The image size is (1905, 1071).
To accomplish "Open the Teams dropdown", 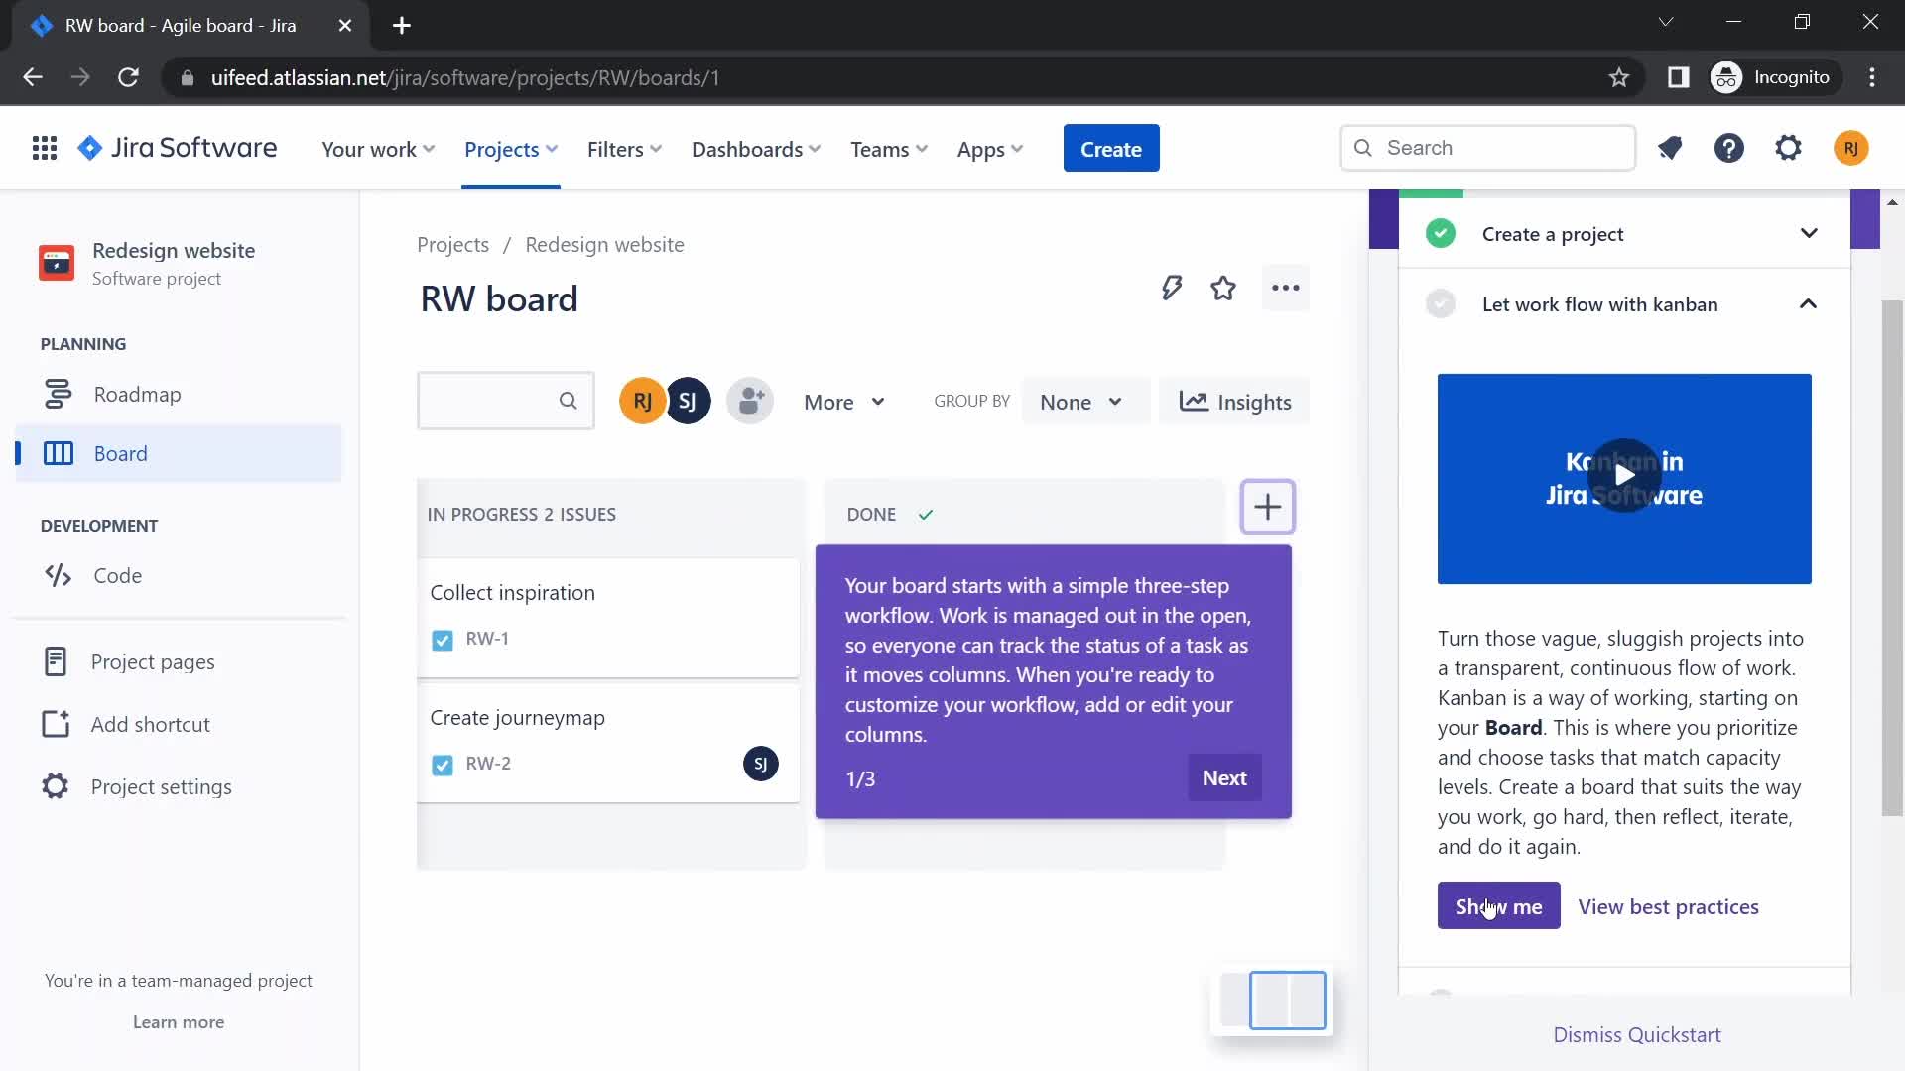I will click(889, 149).
